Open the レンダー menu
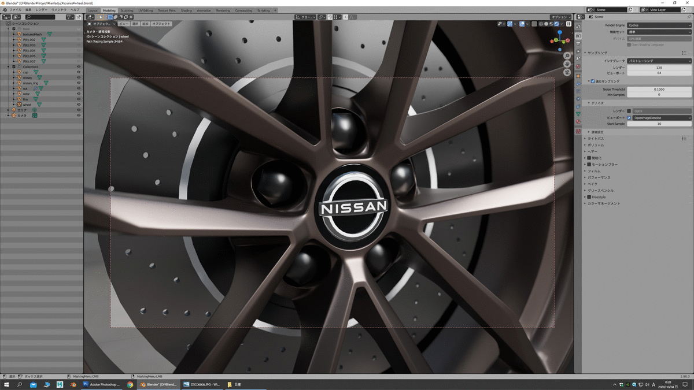 [42, 10]
